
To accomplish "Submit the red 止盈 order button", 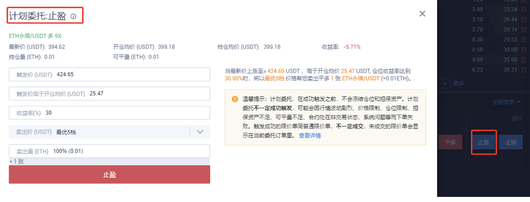I will pos(109,174).
